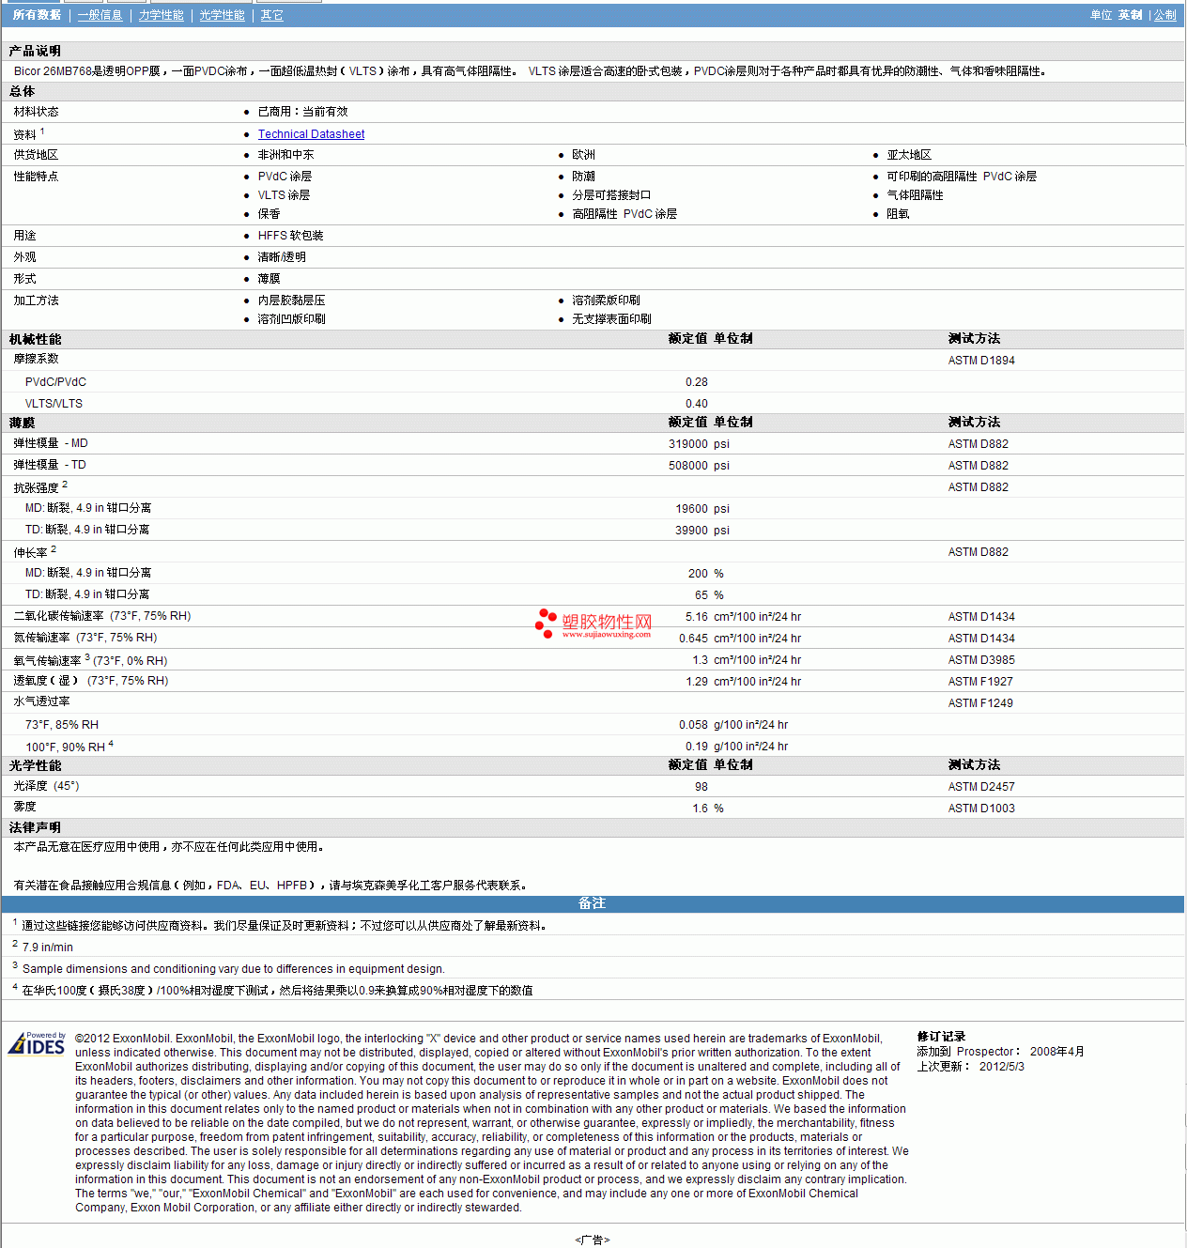Jump to the 光学性能 section
The image size is (1187, 1248).
point(222,15)
